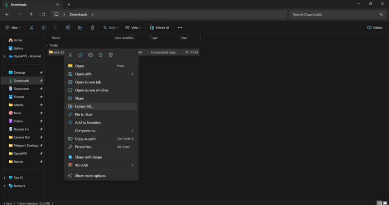Screen dimensions: 389x205
Task: Click the chevron after Downloads in the address bar
Action: (x=92, y=15)
